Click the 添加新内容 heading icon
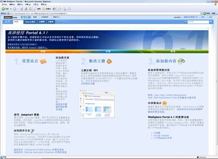This screenshot has width=218, height=159. [181, 61]
